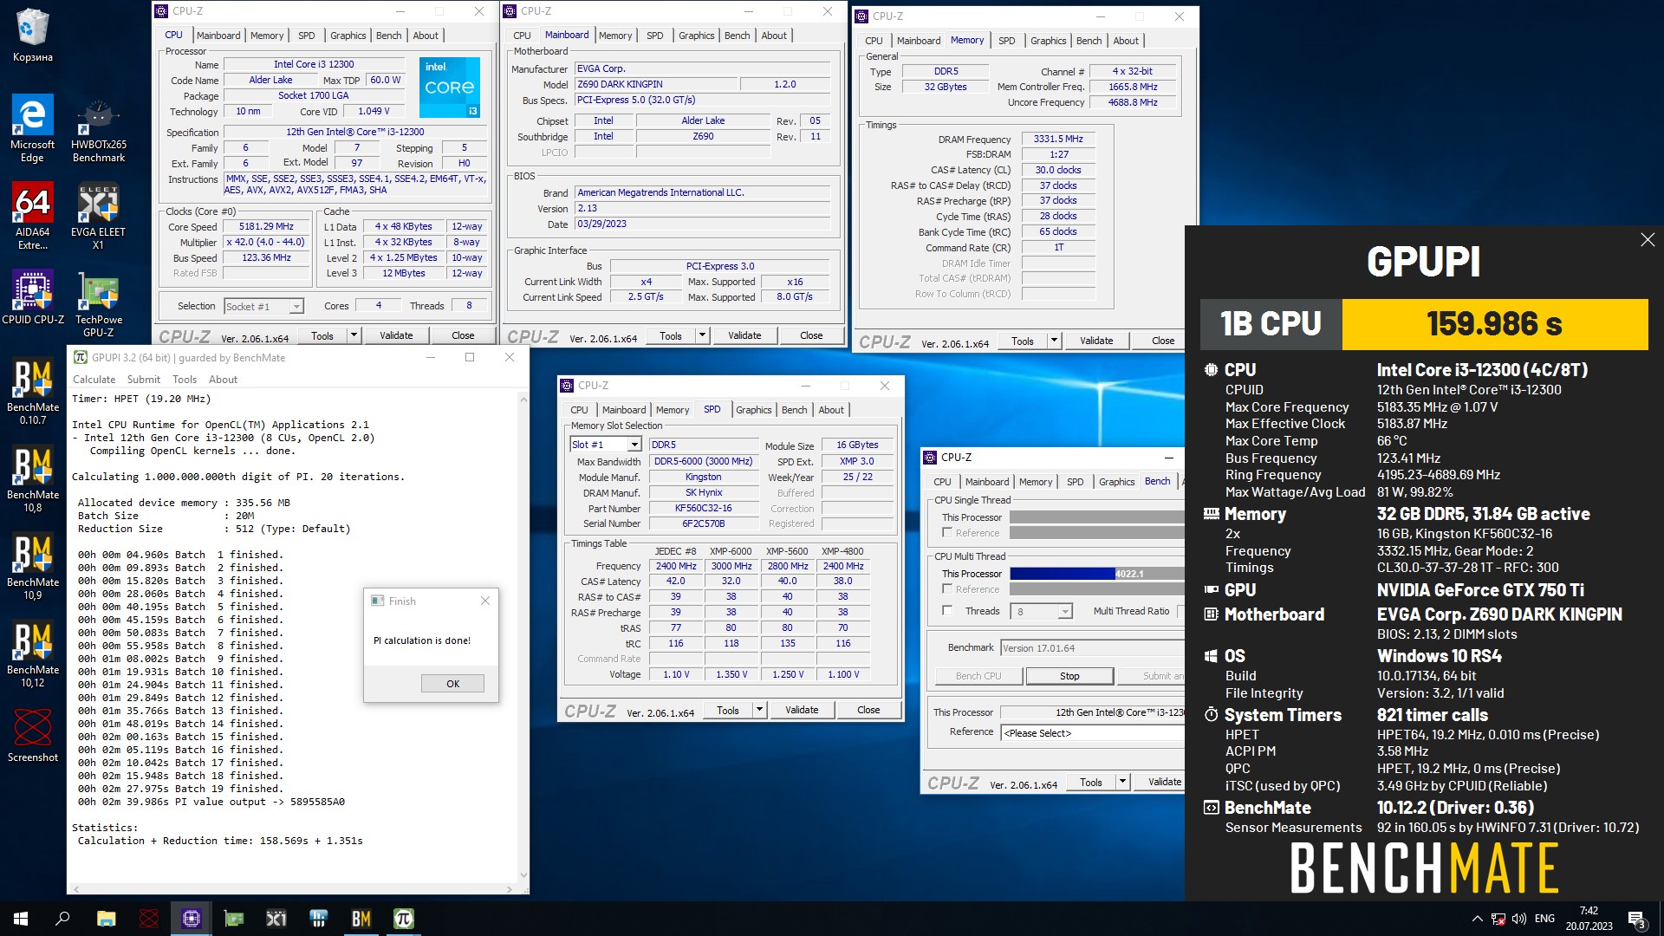
Task: Launch the TechPowerUp GPU-Z desktop shortcut
Action: tap(98, 303)
